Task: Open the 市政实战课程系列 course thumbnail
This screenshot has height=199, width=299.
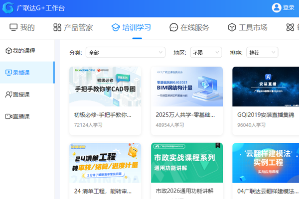Action: [187, 163]
